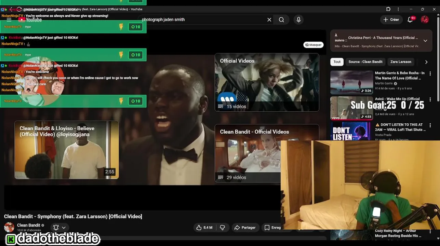The height and width of the screenshot is (246, 440).
Task: Open Martin Garrix In The Name Of Love thumbnail
Action: pyautogui.click(x=351, y=82)
